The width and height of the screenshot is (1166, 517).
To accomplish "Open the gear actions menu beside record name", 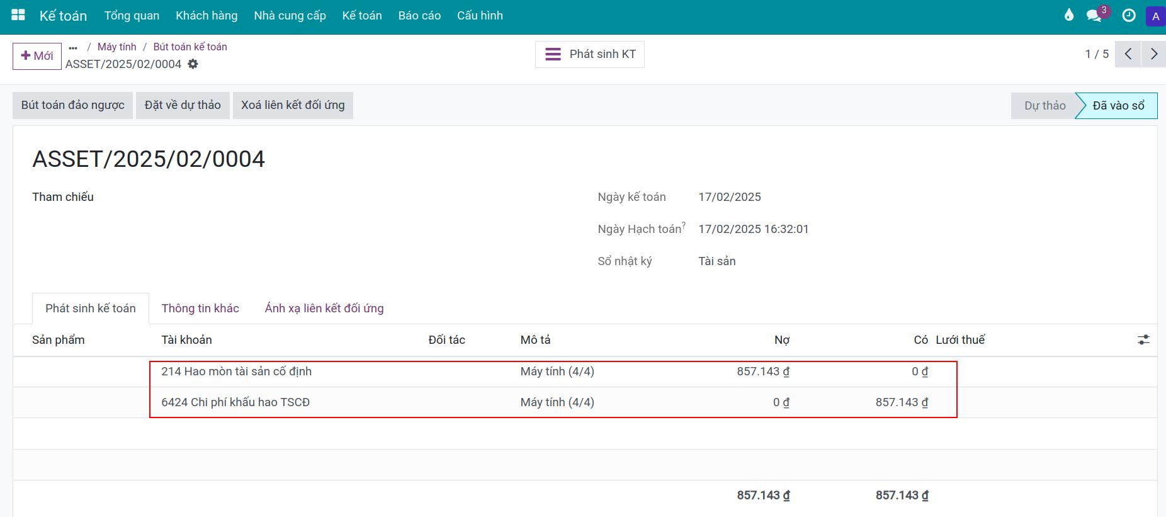I will click(193, 64).
